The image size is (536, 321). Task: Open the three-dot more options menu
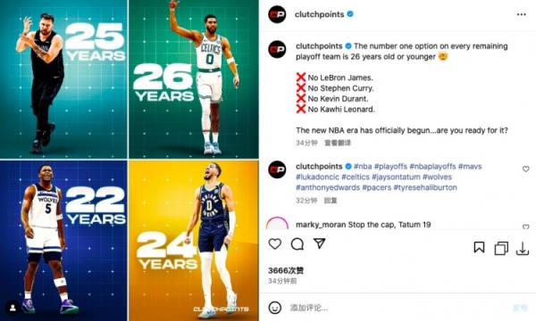coord(522,14)
